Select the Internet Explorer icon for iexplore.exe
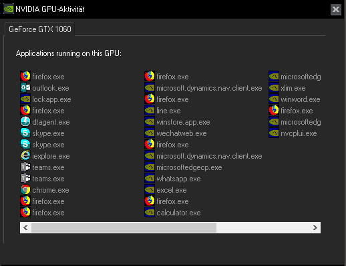 tap(25, 156)
